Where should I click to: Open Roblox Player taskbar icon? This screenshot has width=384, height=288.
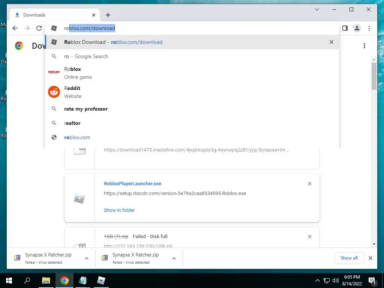click(x=101, y=280)
